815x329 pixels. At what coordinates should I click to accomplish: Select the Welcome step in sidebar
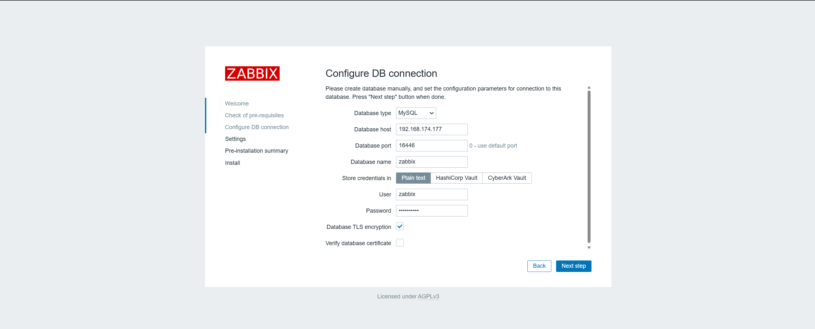click(x=237, y=104)
